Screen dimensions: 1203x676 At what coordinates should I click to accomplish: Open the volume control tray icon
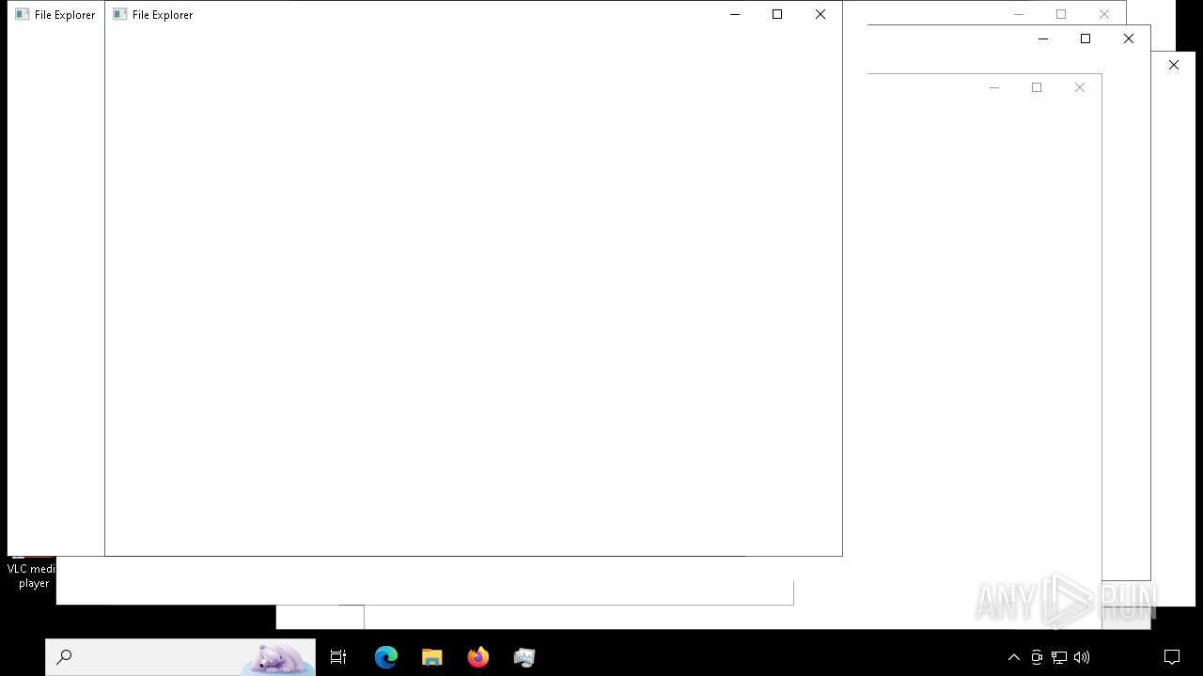tap(1082, 657)
